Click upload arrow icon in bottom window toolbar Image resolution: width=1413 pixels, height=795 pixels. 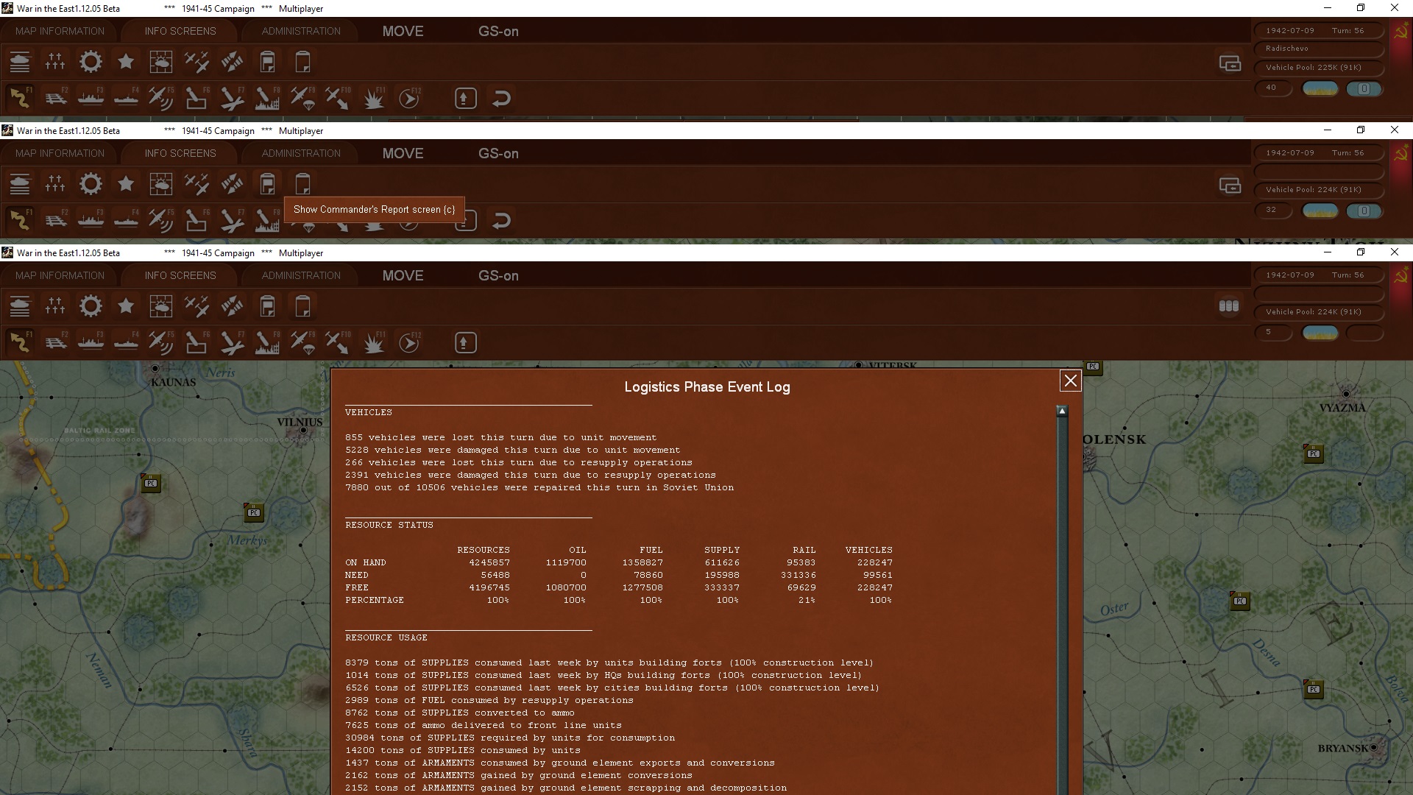pos(465,342)
